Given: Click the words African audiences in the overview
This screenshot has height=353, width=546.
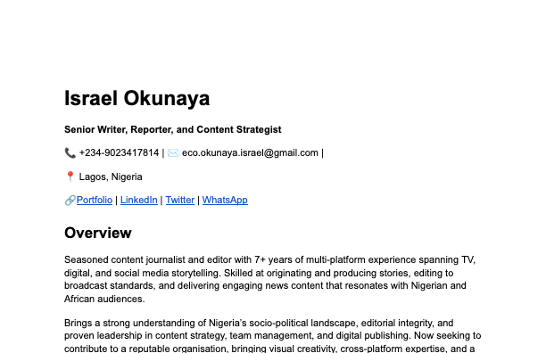Looking at the screenshot, I should pos(103,299).
